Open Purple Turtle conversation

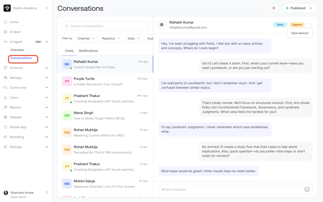tap(105, 81)
